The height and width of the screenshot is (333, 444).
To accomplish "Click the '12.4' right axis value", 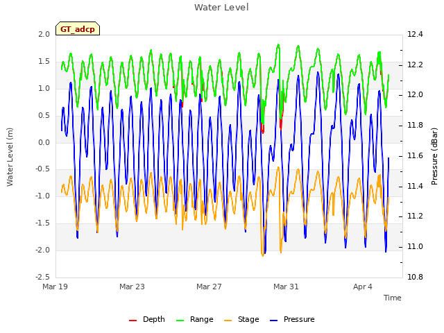I will (x=415, y=35).
